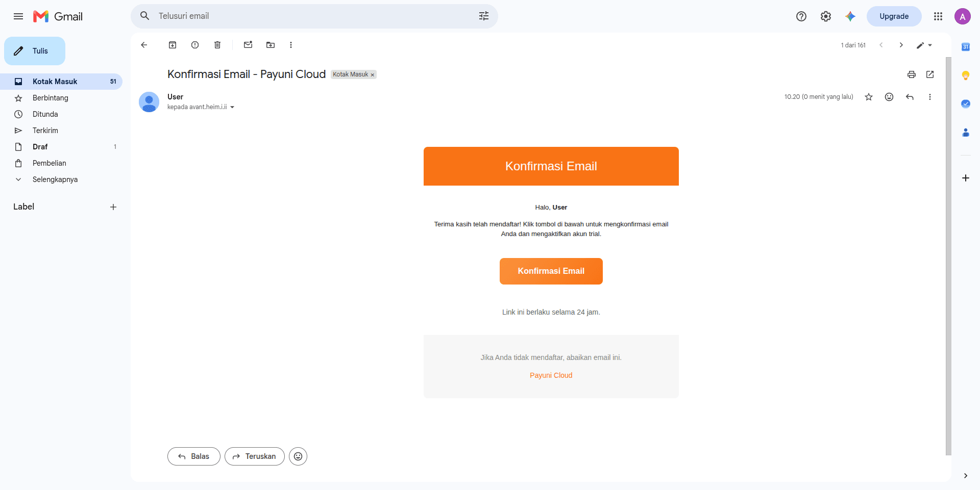Viewport: 980px width, 490px height.
Task: Click the search magnifier icon
Action: pos(145,16)
